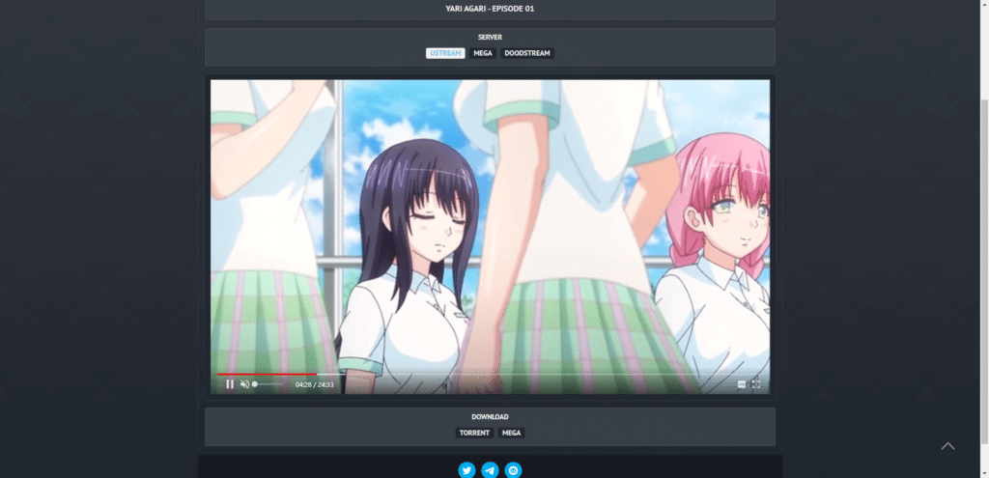This screenshot has width=989, height=478.
Task: Download via the MEGA button
Action: click(512, 434)
